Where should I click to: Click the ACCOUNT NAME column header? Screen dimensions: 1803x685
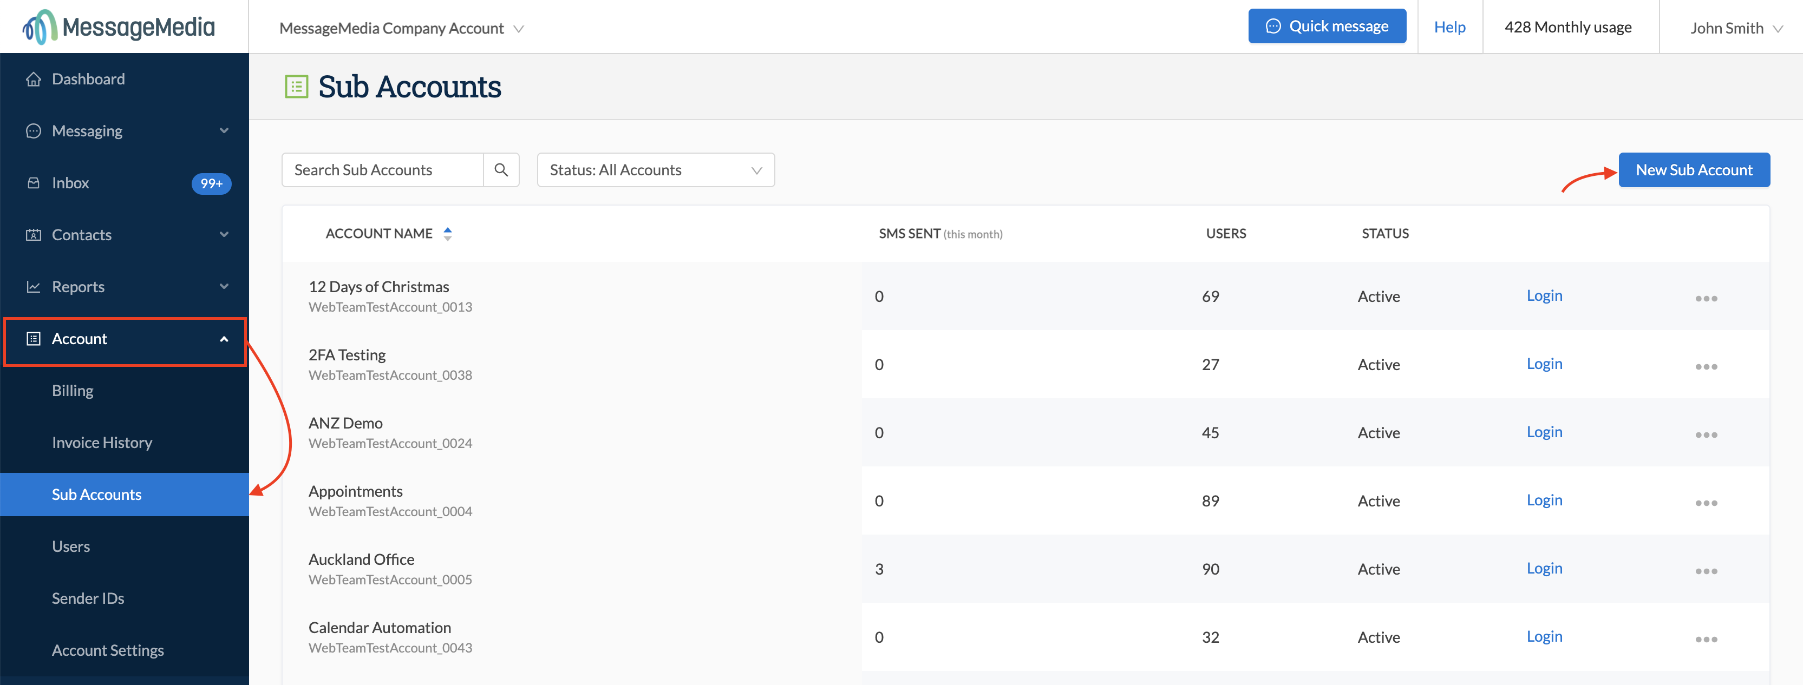378,234
